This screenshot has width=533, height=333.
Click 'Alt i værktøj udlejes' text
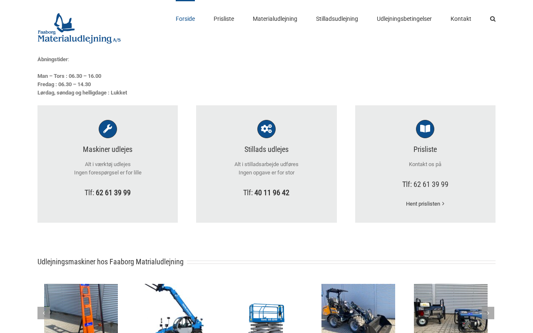tap(108, 164)
